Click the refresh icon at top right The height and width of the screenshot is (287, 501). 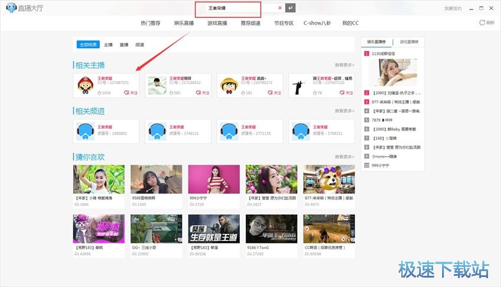482,22
